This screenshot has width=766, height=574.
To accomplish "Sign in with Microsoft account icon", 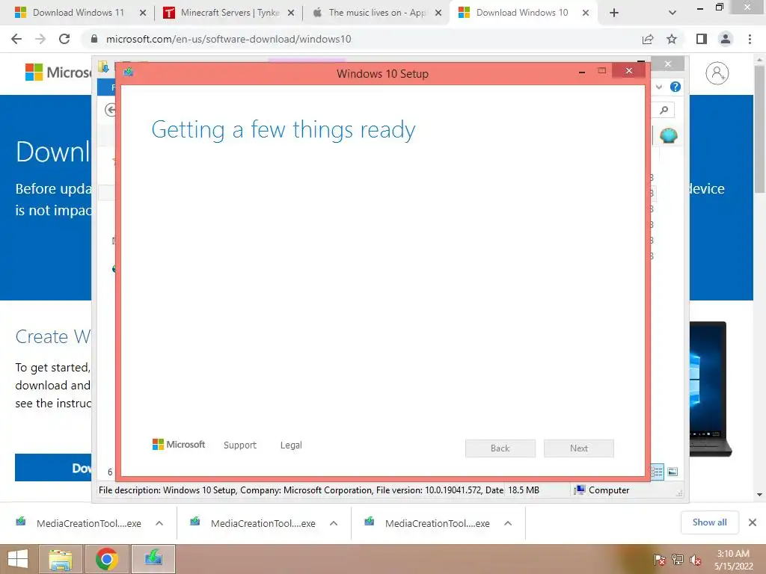I will 717,73.
